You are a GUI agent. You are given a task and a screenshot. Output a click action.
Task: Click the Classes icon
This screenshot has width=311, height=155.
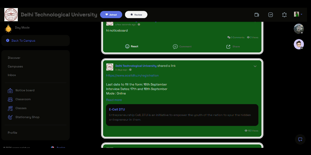coord(10,108)
